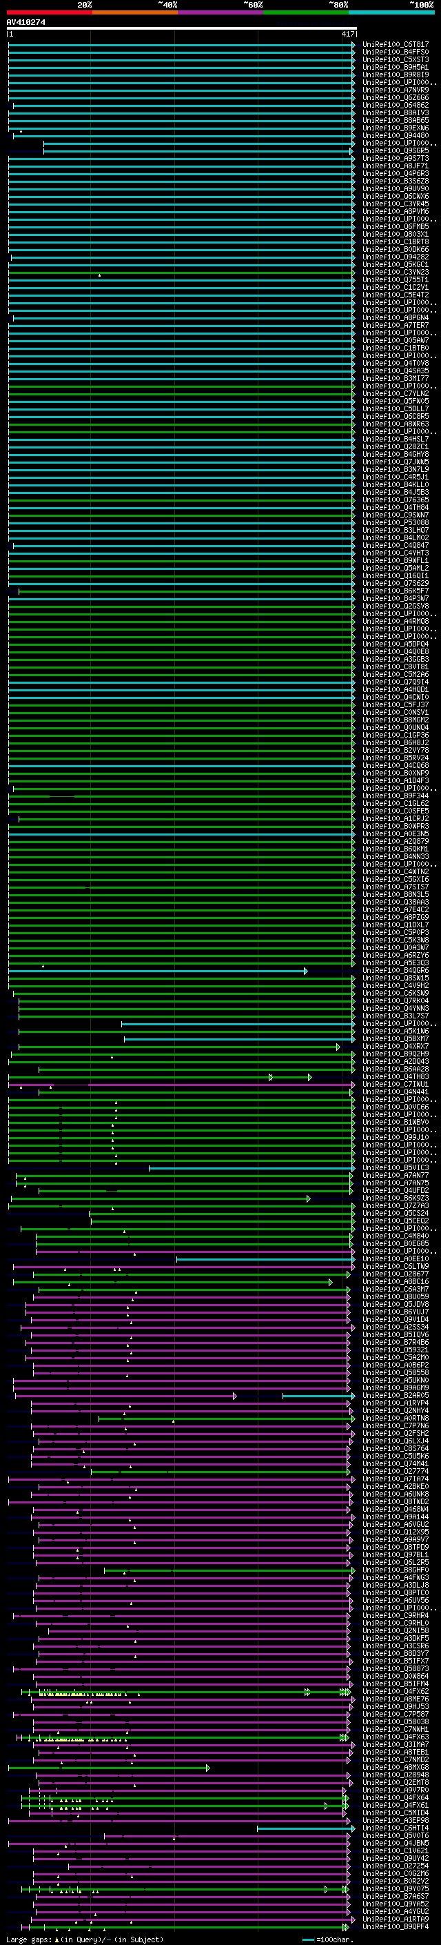Click the query label AV410274
441x1945 pixels.
point(25,22)
